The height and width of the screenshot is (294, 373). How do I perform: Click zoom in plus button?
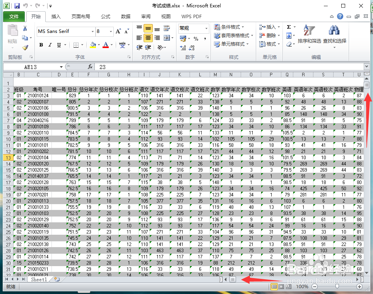point(359,287)
